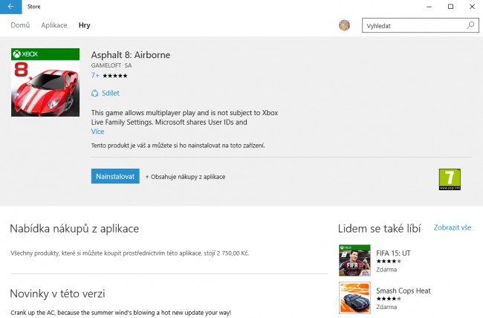Click the Tento produkt je váš notice
This screenshot has width=483, height=318.
[x=178, y=146]
